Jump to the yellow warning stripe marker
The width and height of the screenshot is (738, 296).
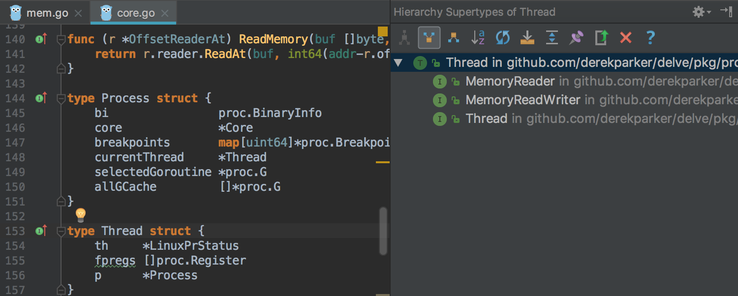coord(383,162)
